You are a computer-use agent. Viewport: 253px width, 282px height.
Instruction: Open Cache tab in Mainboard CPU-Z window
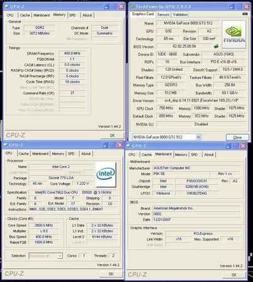click(146, 155)
